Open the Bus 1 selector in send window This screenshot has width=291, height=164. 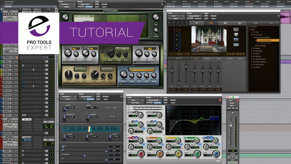[232, 106]
